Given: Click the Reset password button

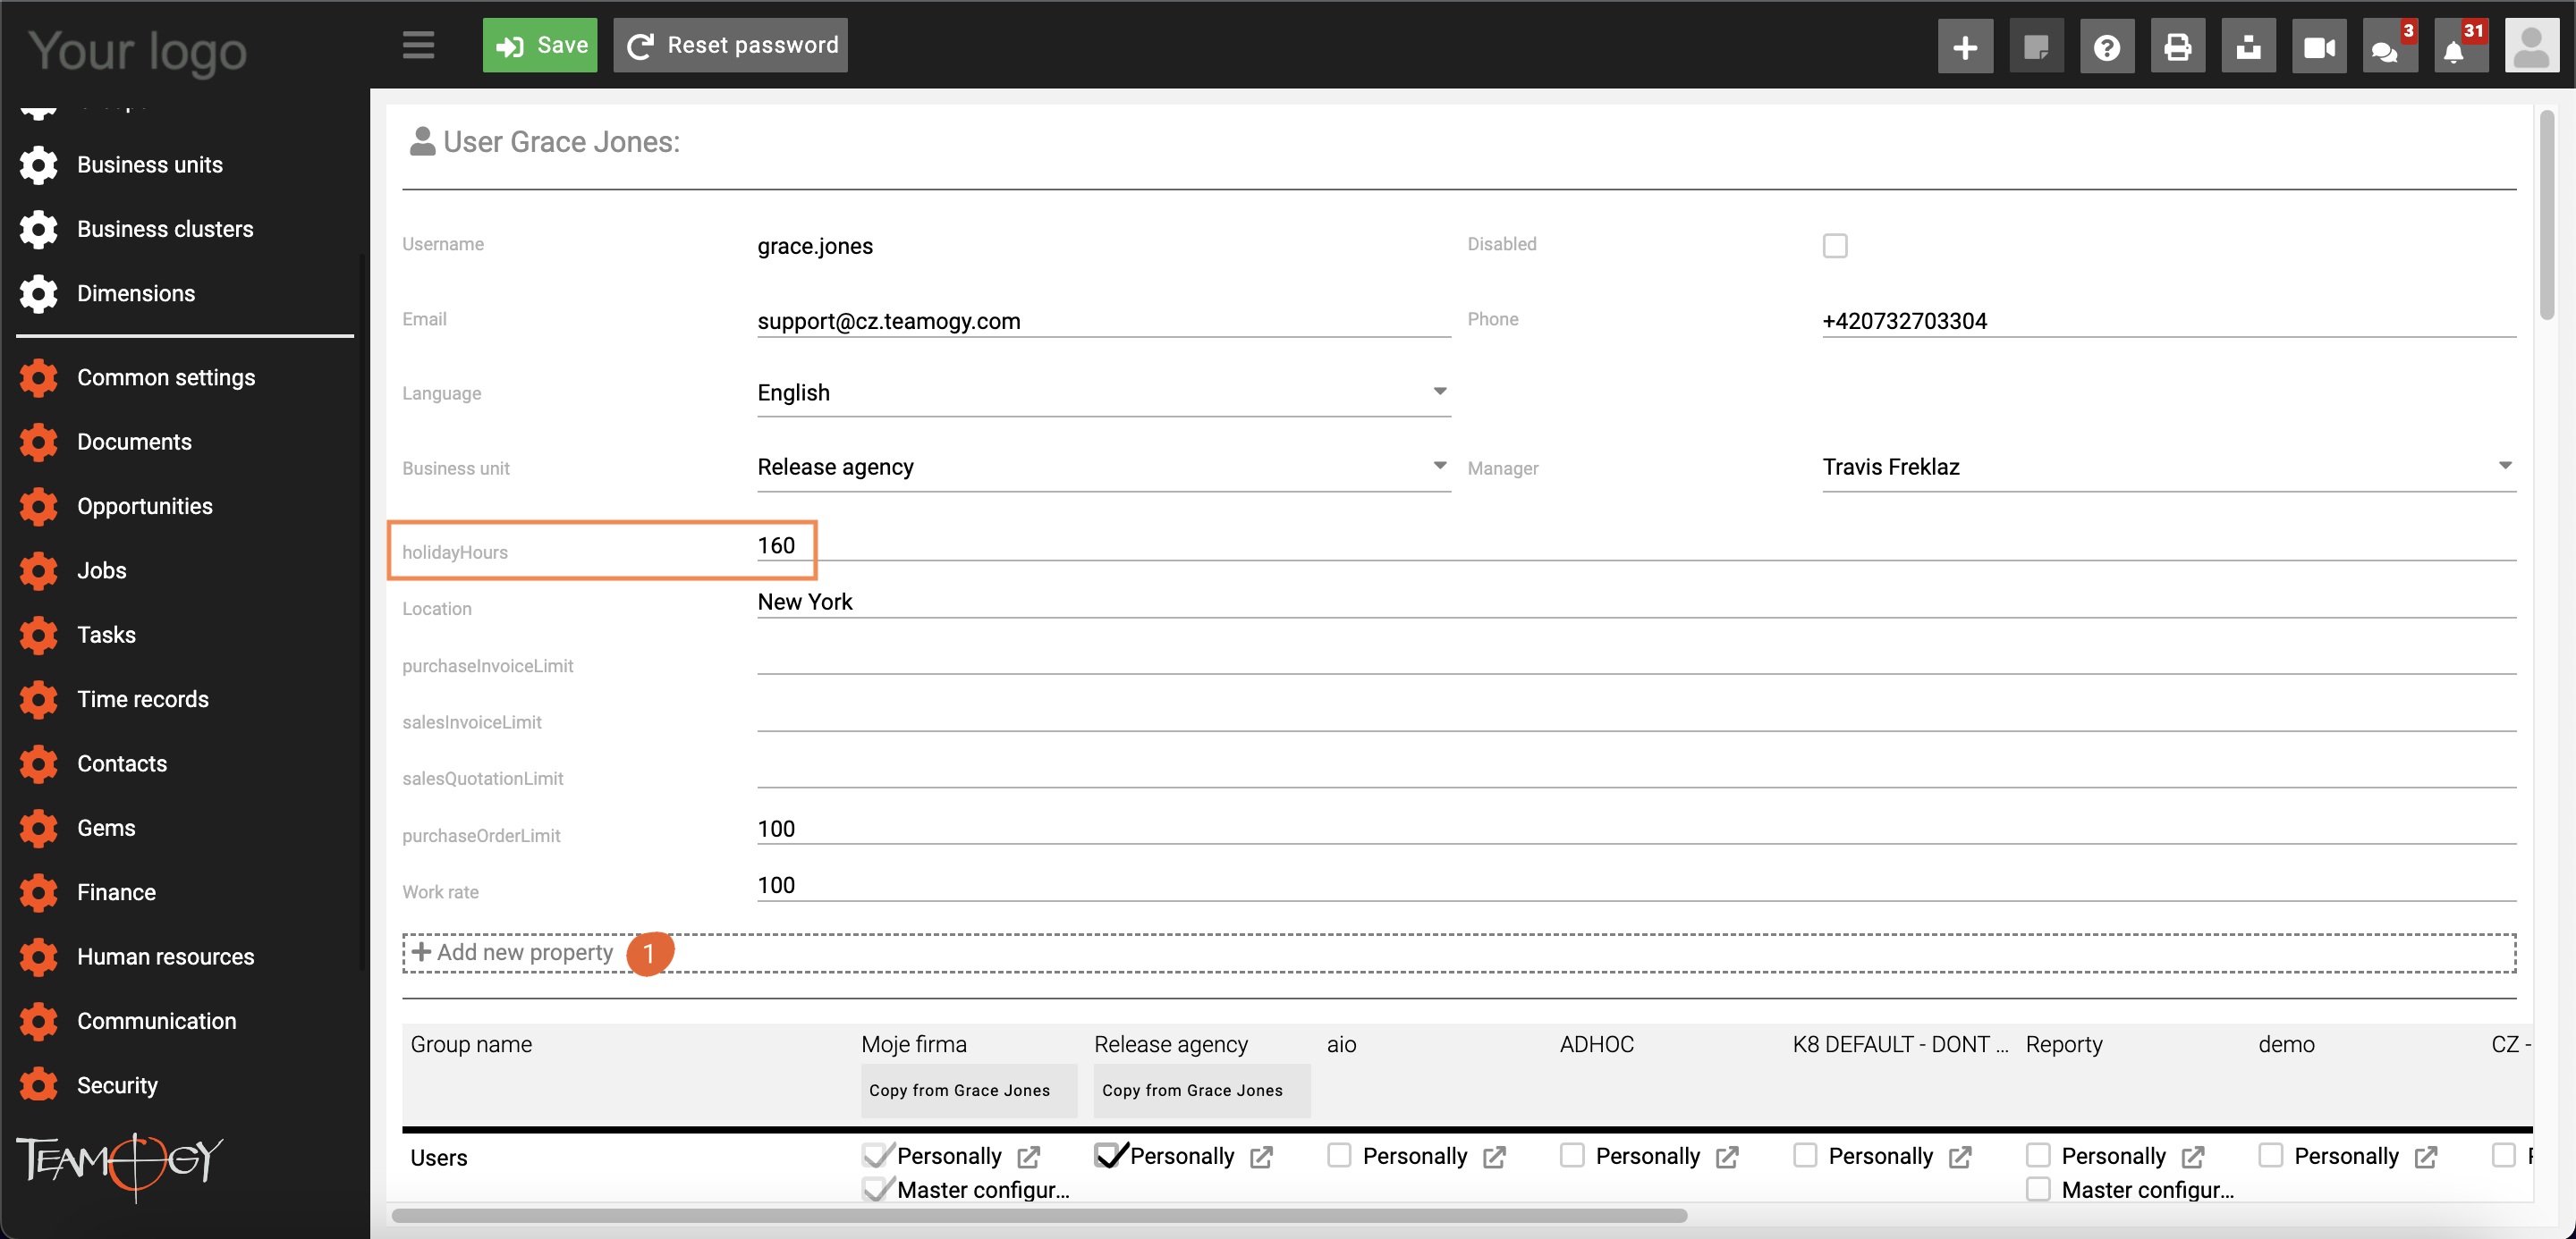Looking at the screenshot, I should [x=731, y=45].
